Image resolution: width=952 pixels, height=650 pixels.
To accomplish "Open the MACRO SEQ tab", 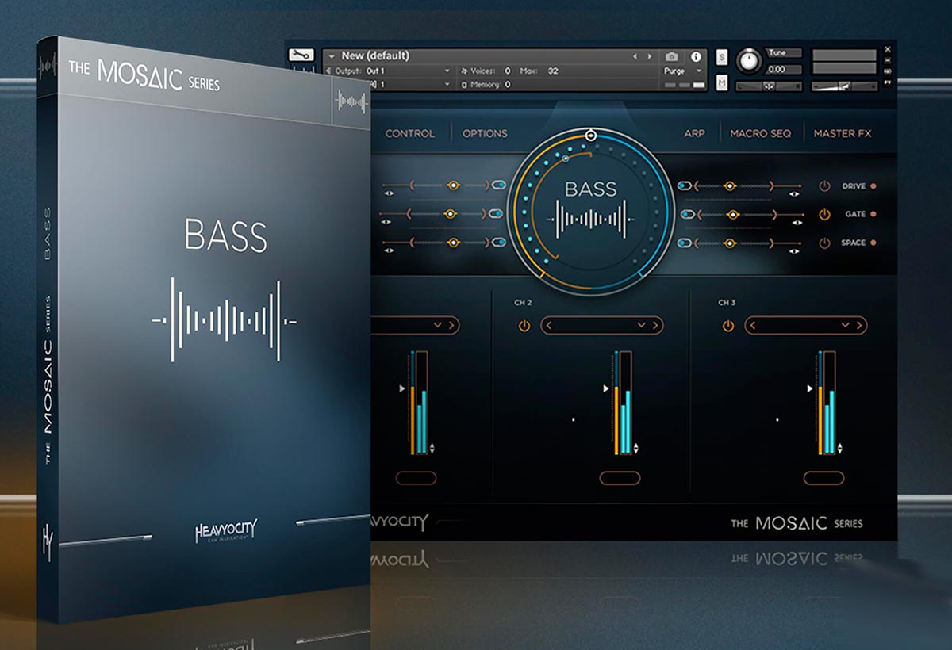I will tap(761, 133).
